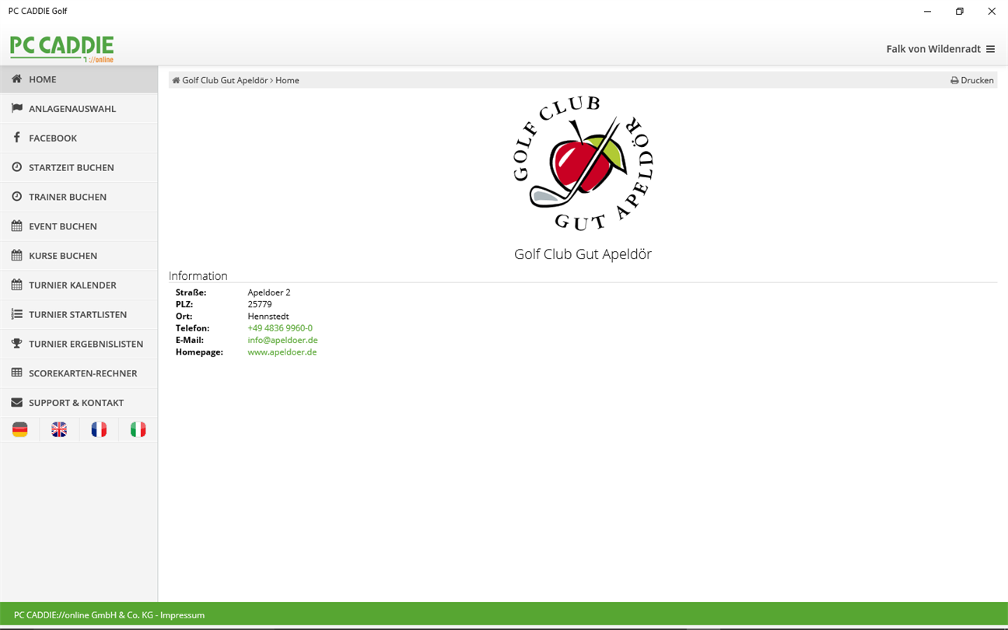Open the Home menu item
This screenshot has width=1008, height=630.
coord(79,79)
